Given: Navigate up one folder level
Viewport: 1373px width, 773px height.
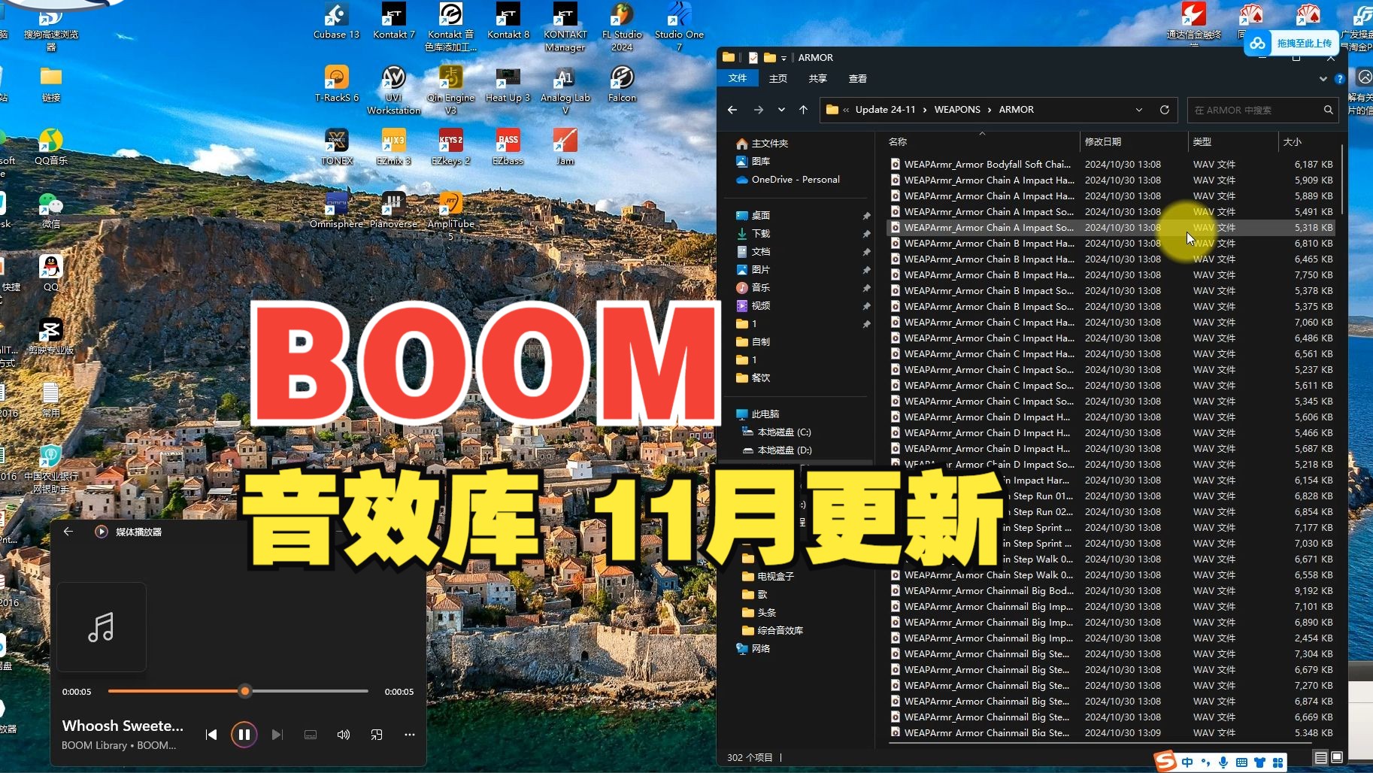Looking at the screenshot, I should [803, 110].
